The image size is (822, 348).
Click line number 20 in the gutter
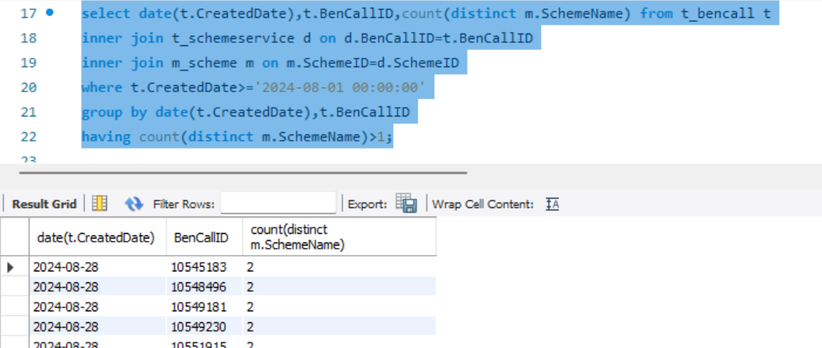(28, 88)
